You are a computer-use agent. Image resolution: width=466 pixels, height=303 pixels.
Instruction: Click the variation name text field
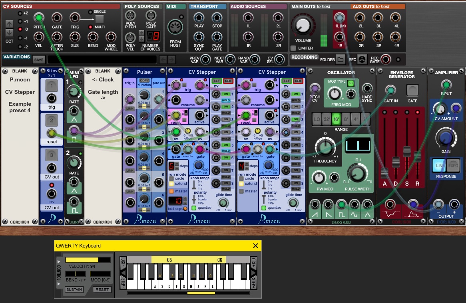pyautogui.click(x=102, y=60)
